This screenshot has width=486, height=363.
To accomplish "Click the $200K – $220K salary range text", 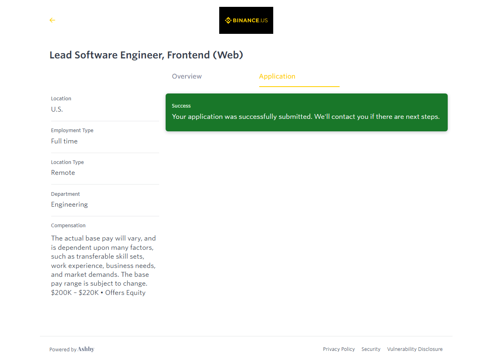I will (x=75, y=293).
